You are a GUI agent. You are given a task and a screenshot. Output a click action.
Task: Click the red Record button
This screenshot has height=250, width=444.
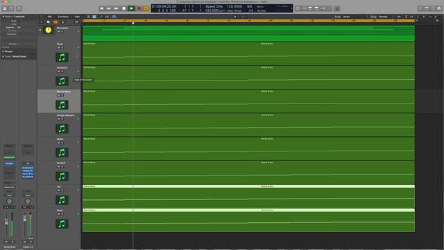(x=139, y=8)
